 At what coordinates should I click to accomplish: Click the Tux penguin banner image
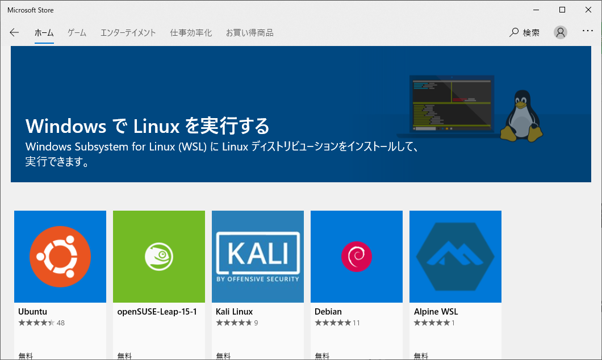tap(521, 116)
